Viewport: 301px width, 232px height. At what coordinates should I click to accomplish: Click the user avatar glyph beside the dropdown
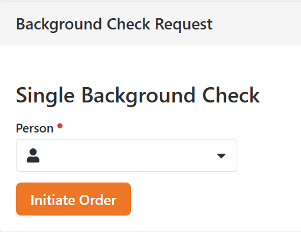pyautogui.click(x=33, y=155)
